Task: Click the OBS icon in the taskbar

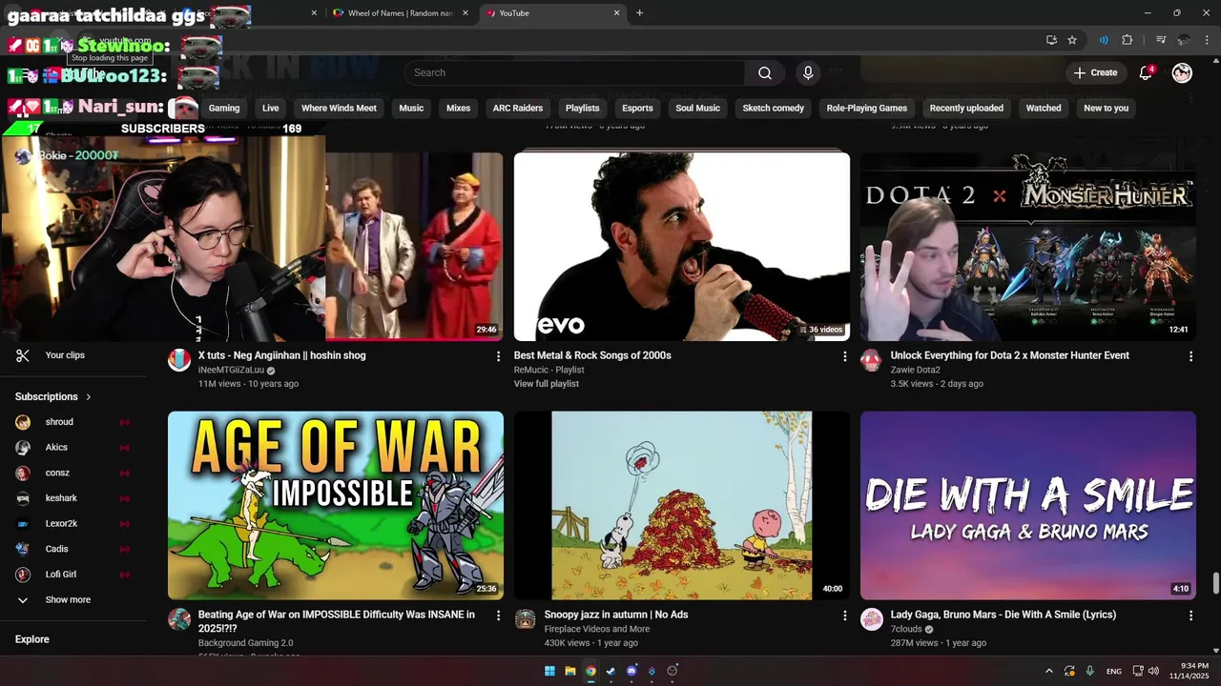Action: pyautogui.click(x=673, y=671)
